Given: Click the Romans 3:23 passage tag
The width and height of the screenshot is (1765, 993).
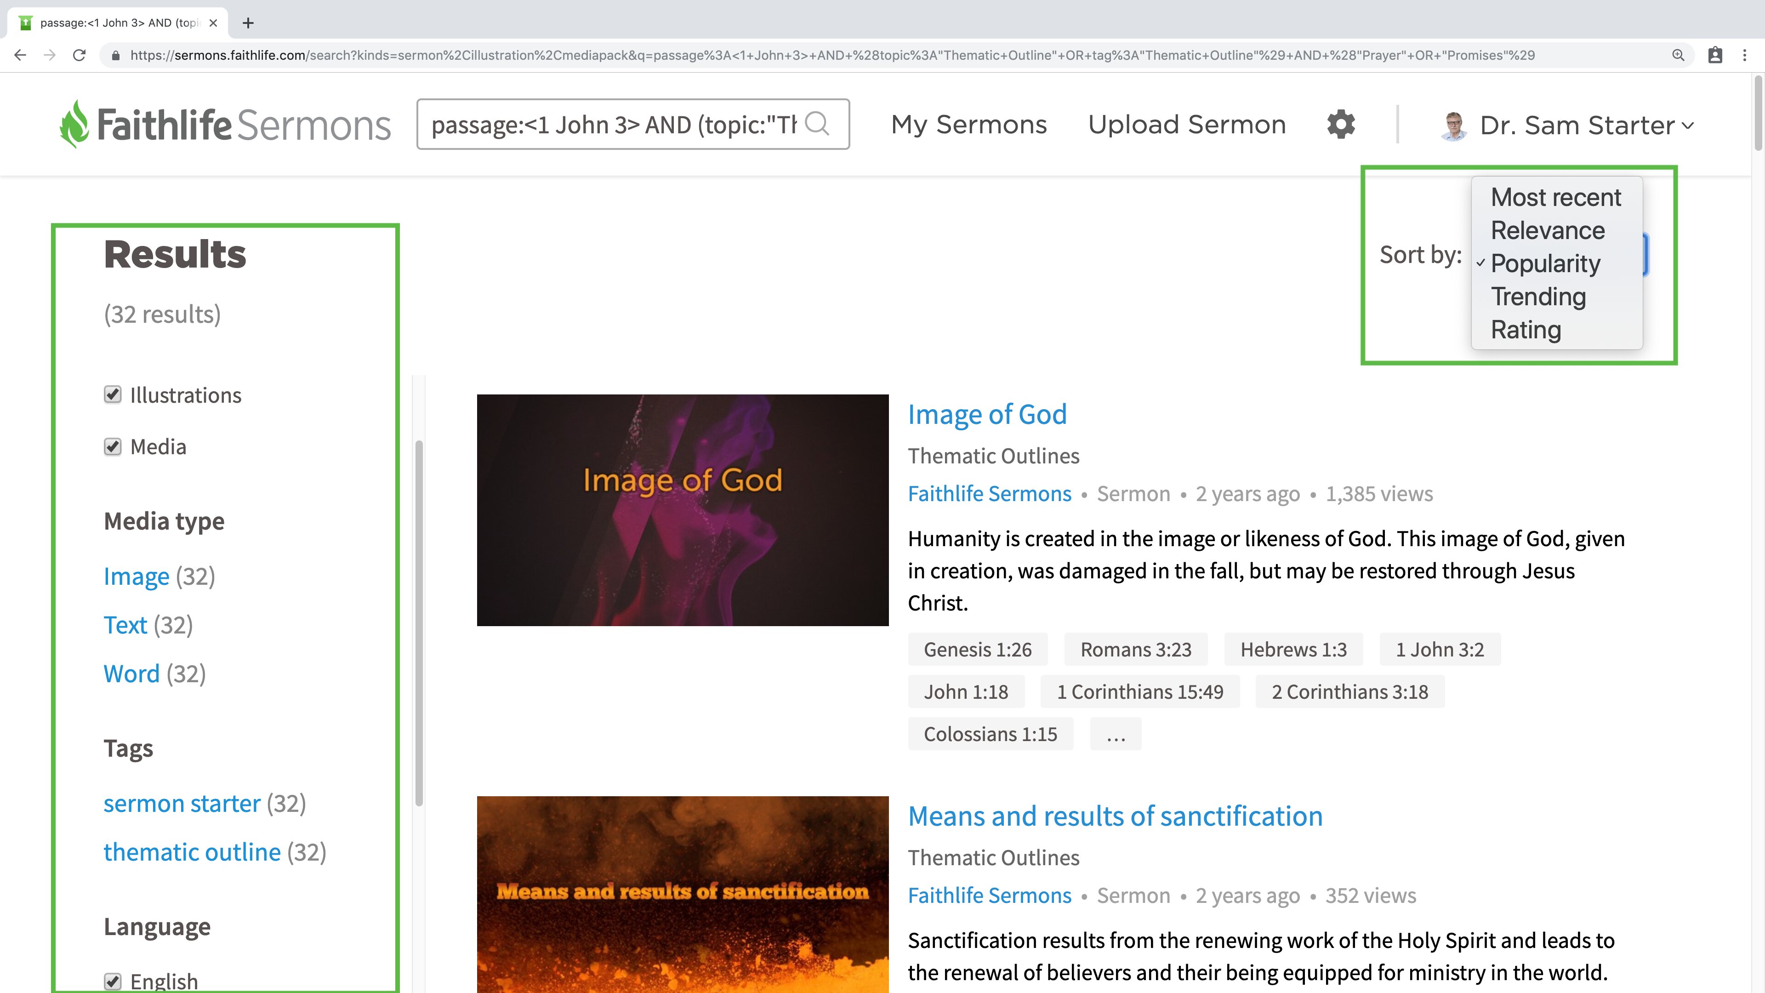Looking at the screenshot, I should [1136, 650].
